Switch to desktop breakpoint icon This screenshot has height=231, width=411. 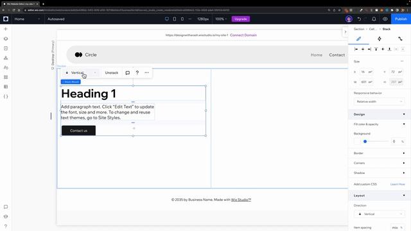click(x=167, y=19)
